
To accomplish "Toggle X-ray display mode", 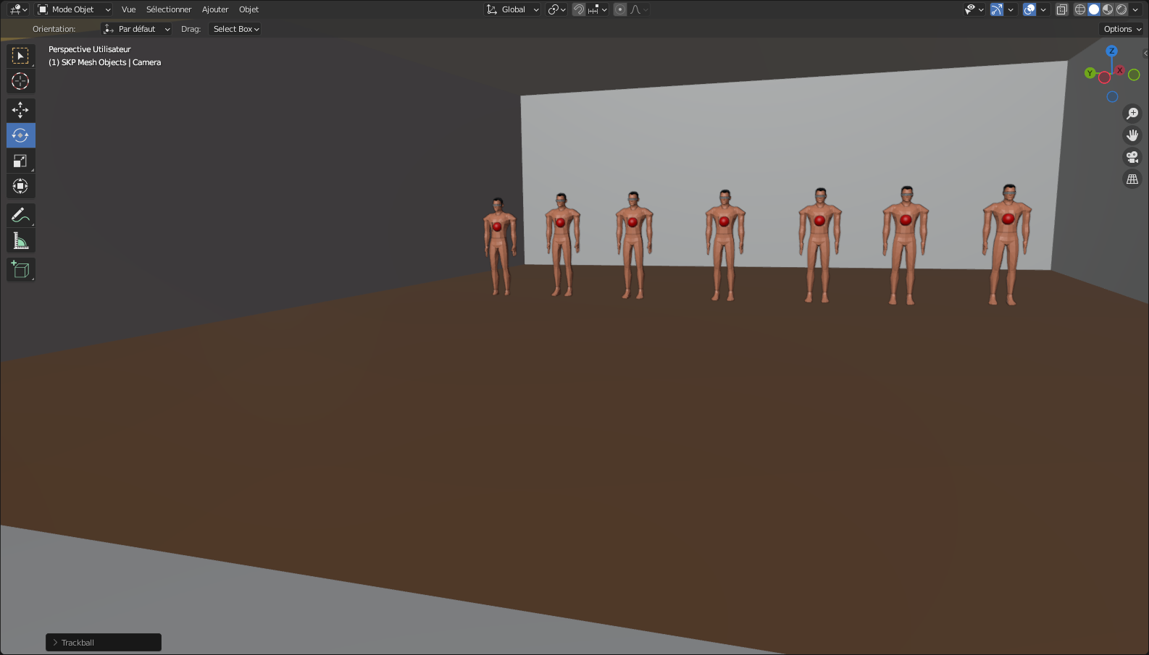I will pyautogui.click(x=1062, y=9).
